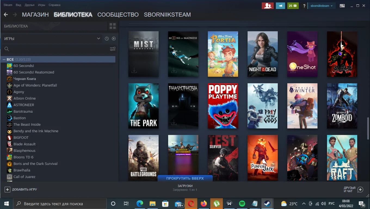This screenshot has height=209, width=370.
Task: Open sborniiksteam account dropdown
Action: [x=321, y=6]
